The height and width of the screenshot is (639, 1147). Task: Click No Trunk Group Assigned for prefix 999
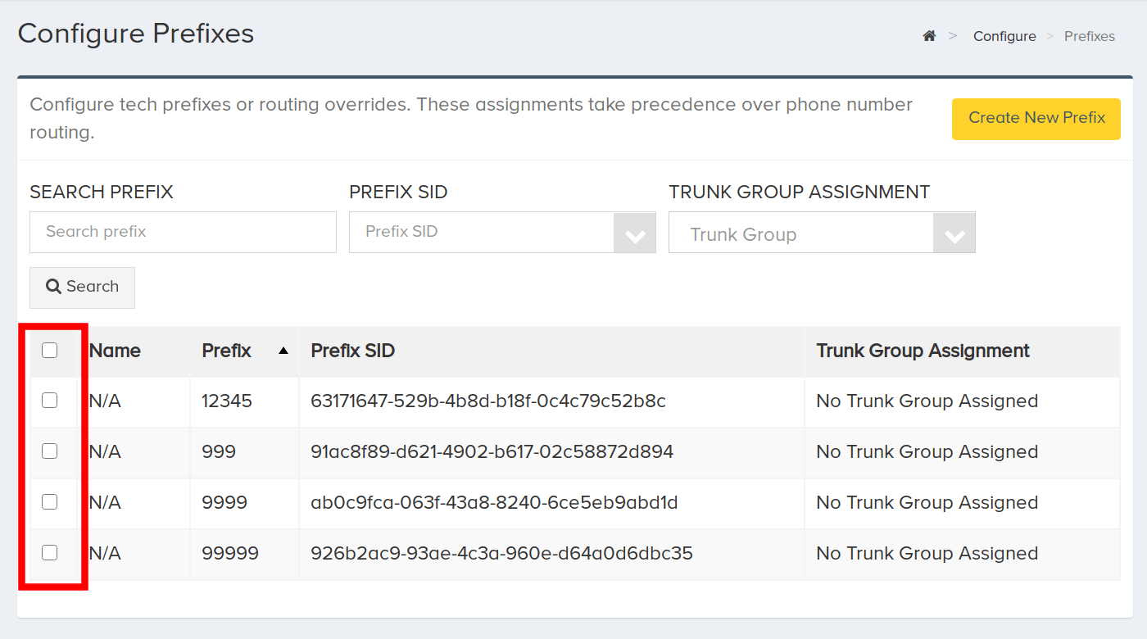(x=927, y=451)
